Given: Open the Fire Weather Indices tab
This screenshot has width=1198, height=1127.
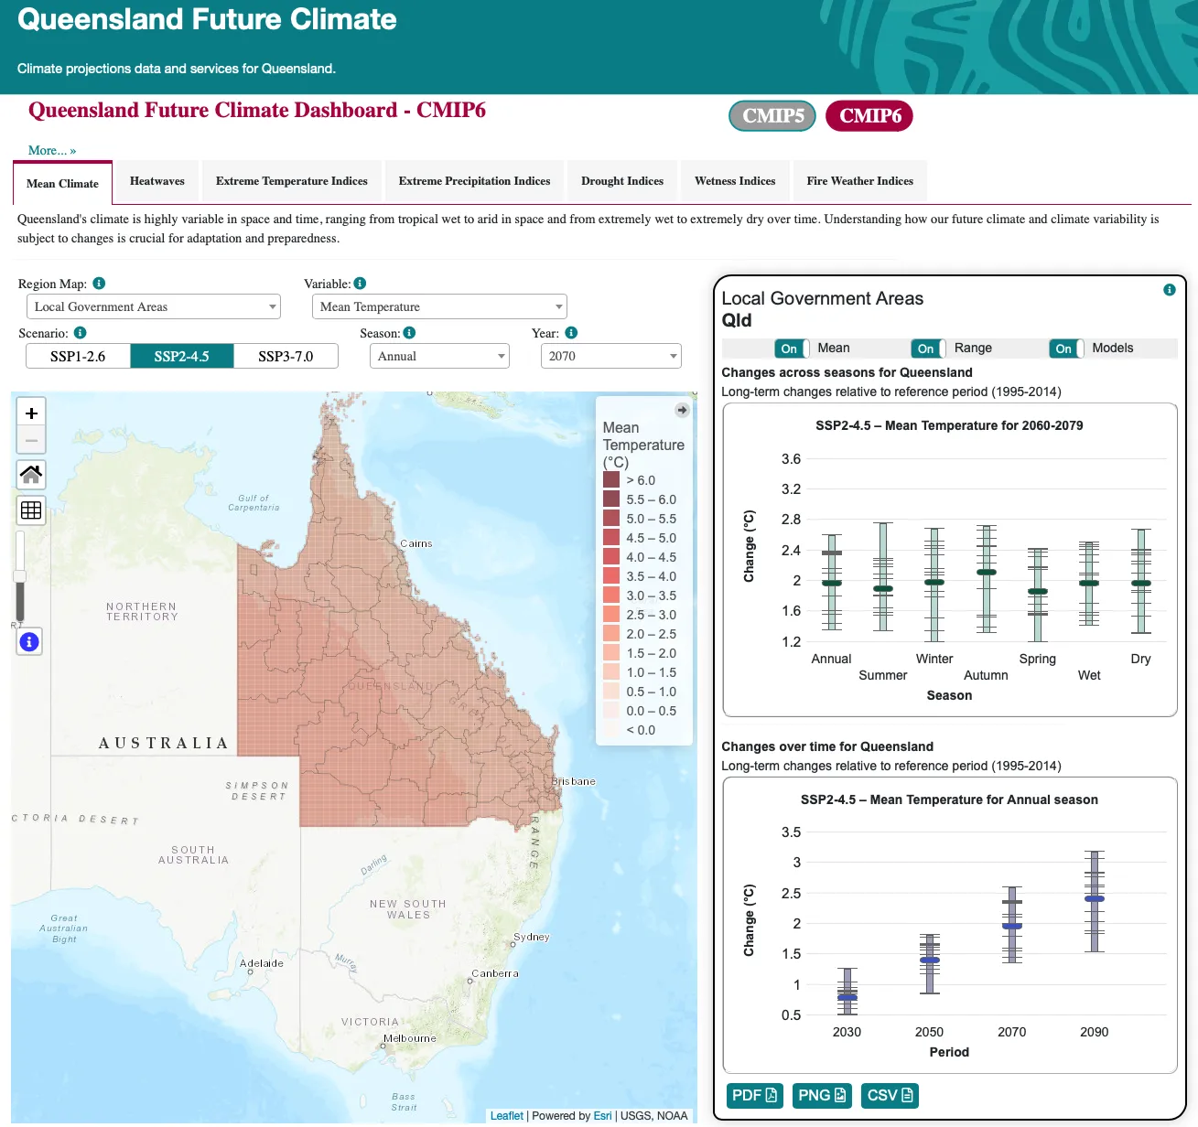Looking at the screenshot, I should coord(859,181).
